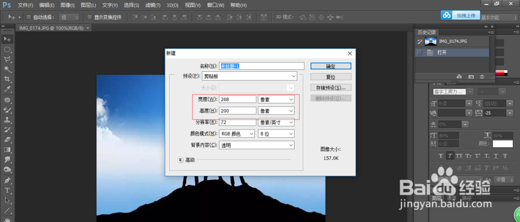Select the Elliptical Marquee tool
The image size is (520, 222).
(x=7, y=49)
